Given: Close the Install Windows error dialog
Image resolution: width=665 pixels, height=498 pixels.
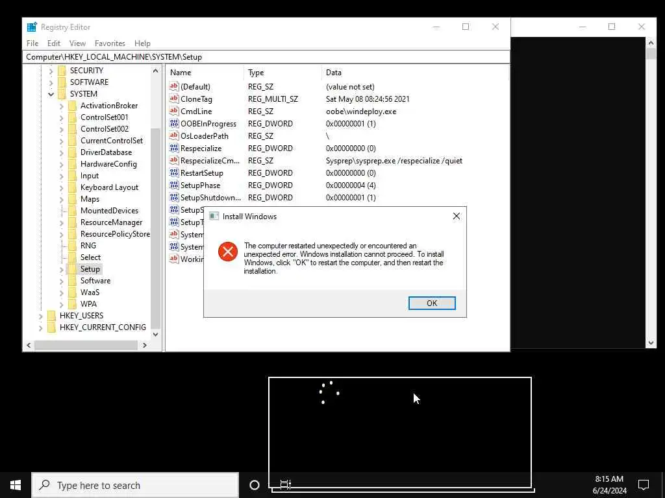Looking at the screenshot, I should 457,217.
